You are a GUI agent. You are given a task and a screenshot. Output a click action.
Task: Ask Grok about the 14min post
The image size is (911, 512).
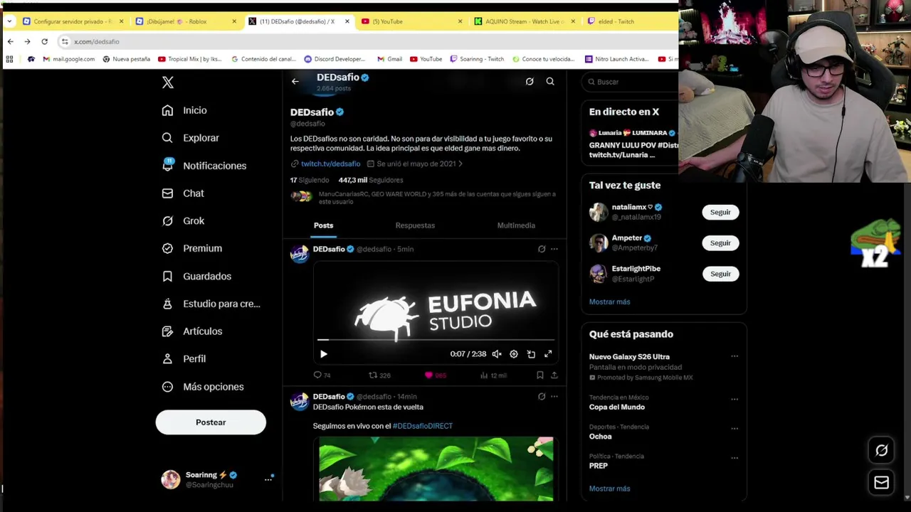542,396
